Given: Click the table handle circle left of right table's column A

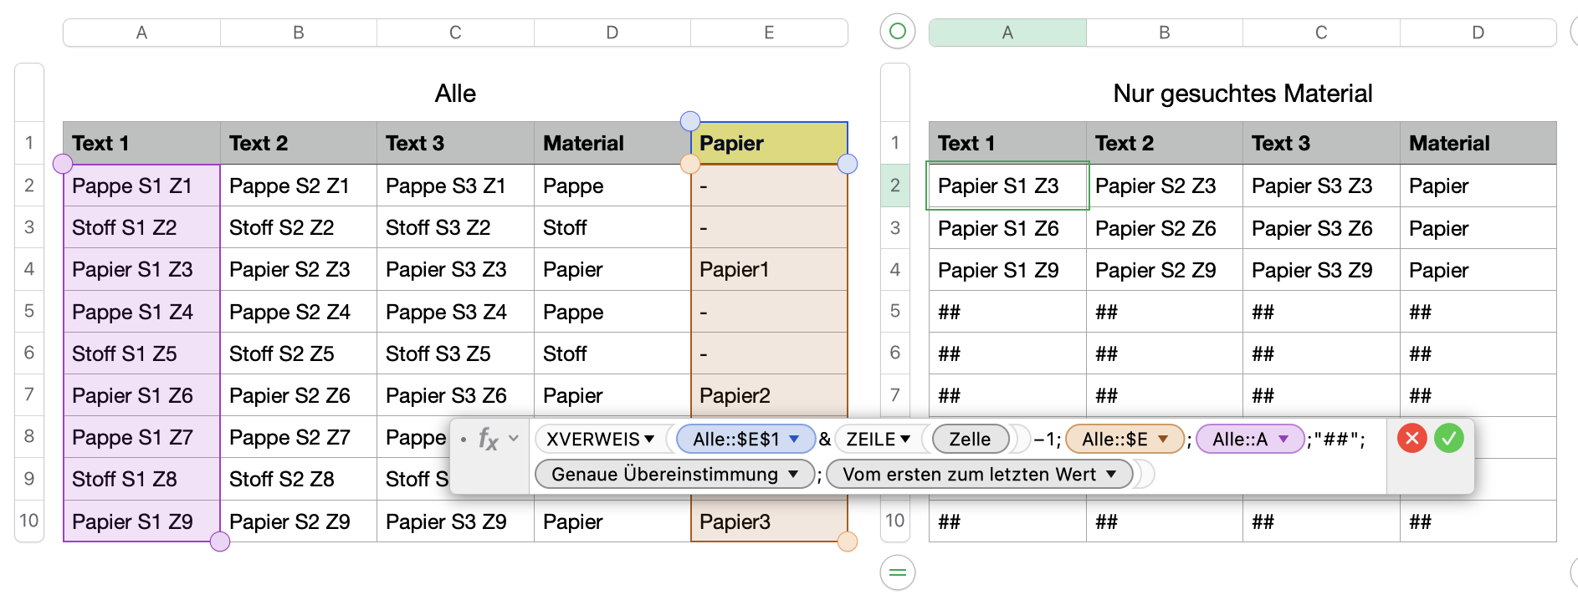Looking at the screenshot, I should [898, 32].
